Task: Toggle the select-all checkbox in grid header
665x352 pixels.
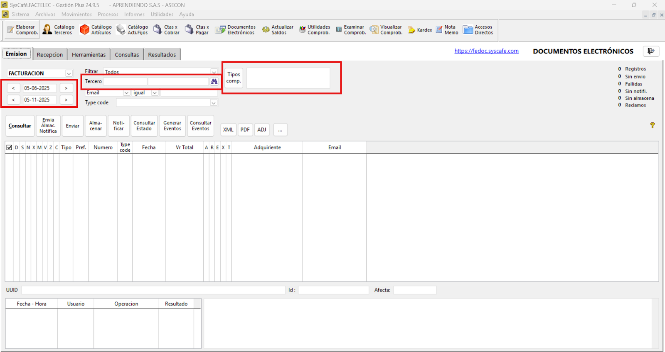Action: (x=9, y=148)
